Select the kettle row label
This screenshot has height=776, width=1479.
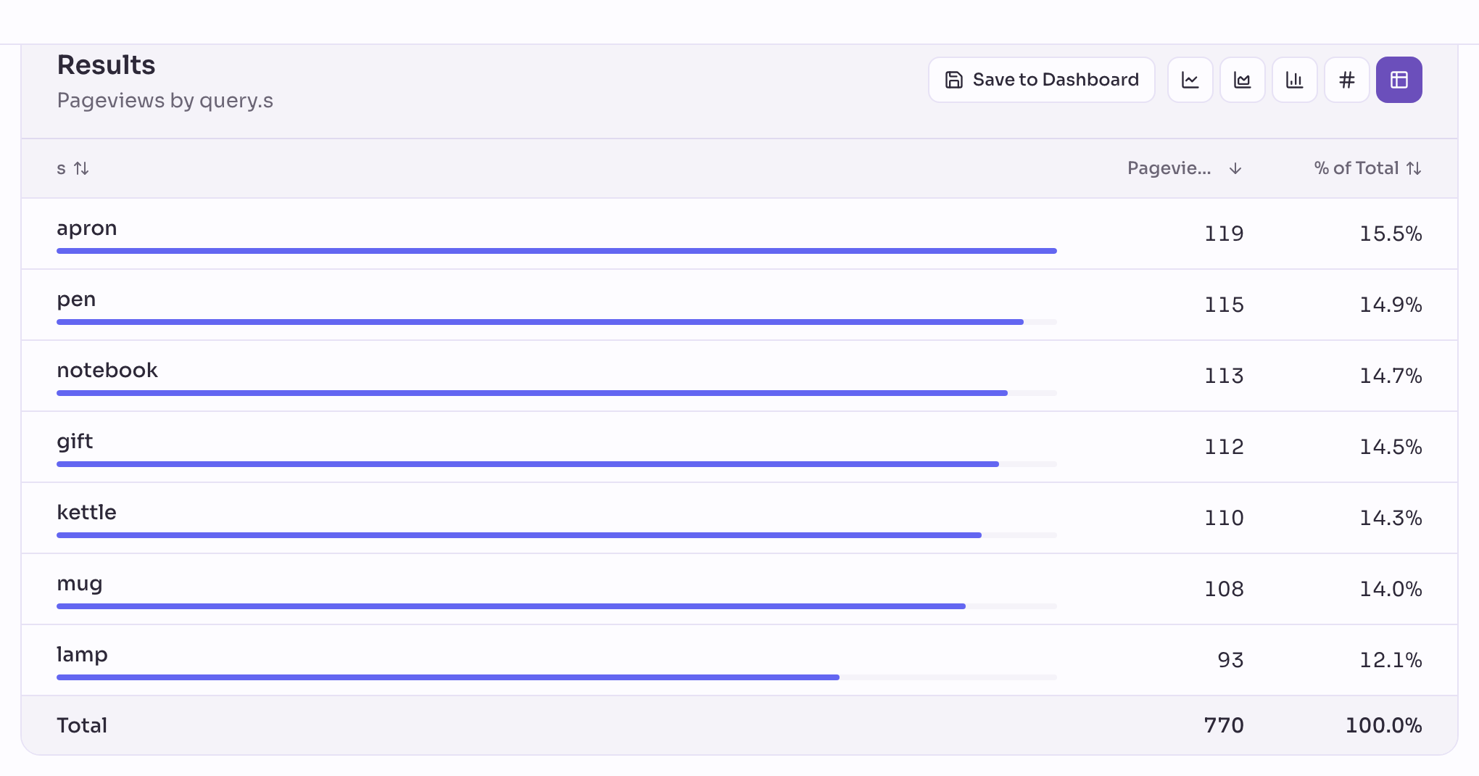click(86, 513)
